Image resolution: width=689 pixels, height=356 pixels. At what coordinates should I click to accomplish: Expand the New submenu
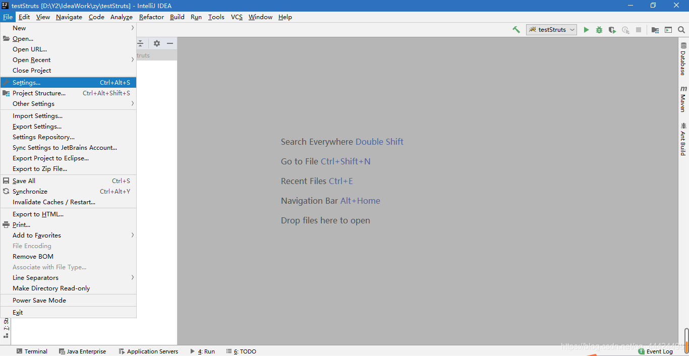[x=68, y=28]
